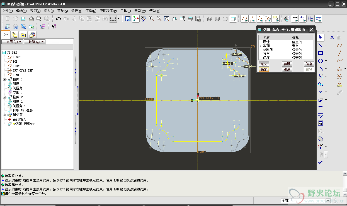
Task: Expand the 拉伸 1 tree node
Action: [x=4, y=79]
